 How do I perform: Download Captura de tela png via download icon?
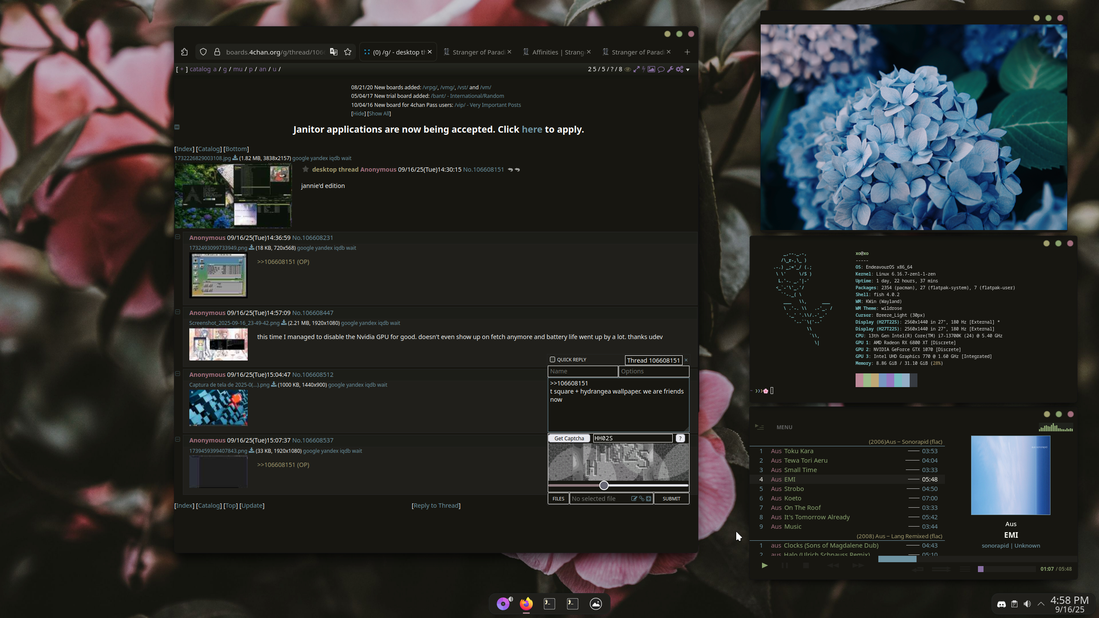[274, 385]
